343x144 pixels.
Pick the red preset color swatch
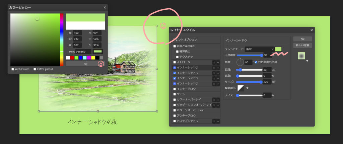[72, 58]
